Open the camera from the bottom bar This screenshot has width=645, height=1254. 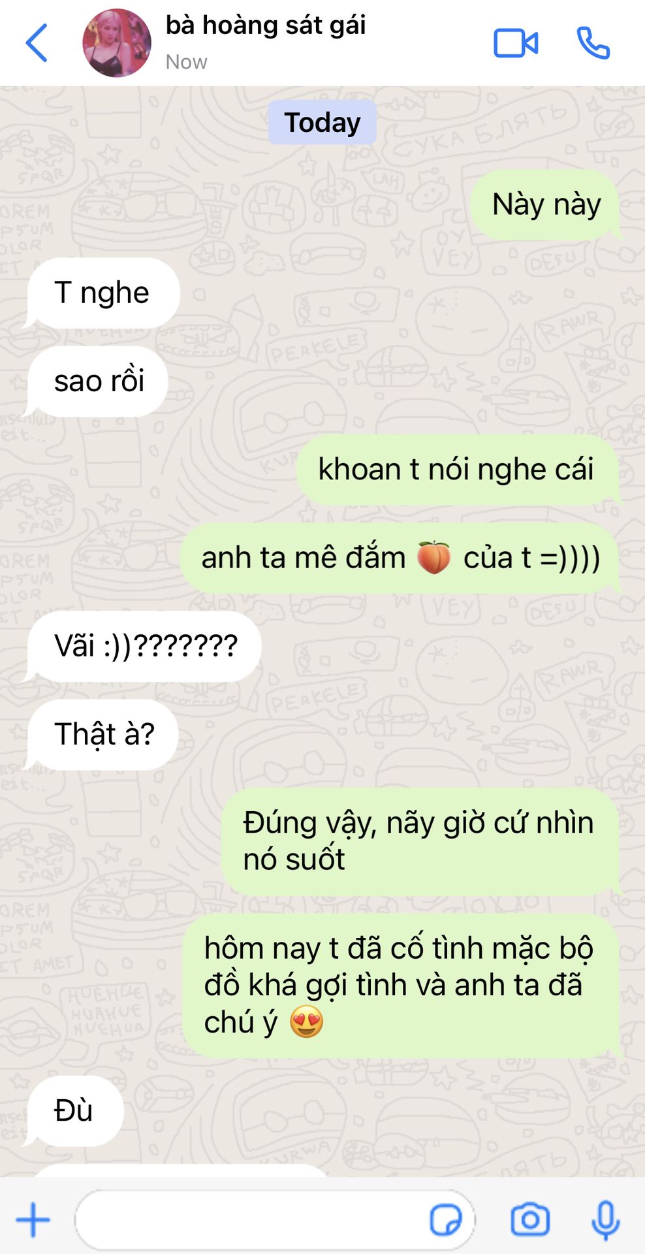coord(530,1219)
